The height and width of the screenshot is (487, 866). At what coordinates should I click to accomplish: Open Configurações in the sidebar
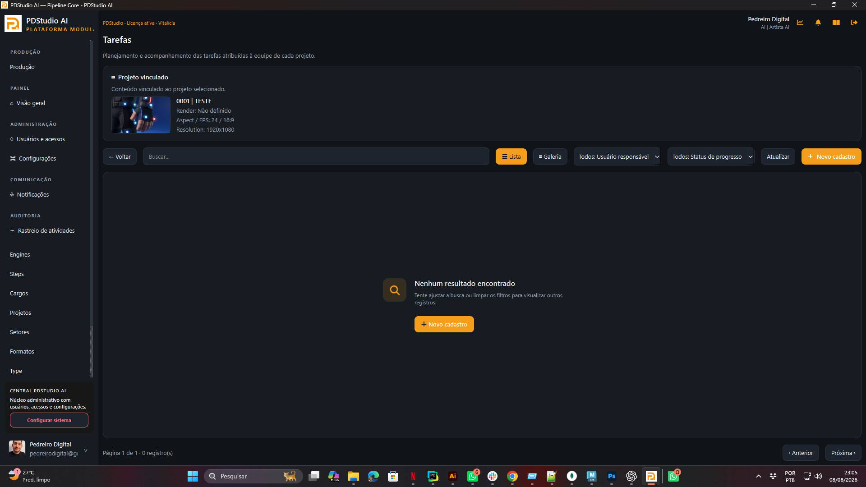point(33,158)
